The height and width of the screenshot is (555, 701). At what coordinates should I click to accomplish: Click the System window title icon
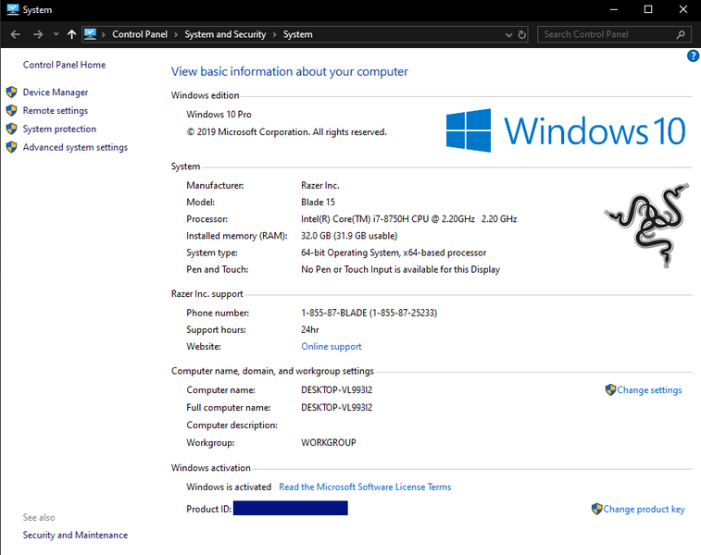pos(13,9)
